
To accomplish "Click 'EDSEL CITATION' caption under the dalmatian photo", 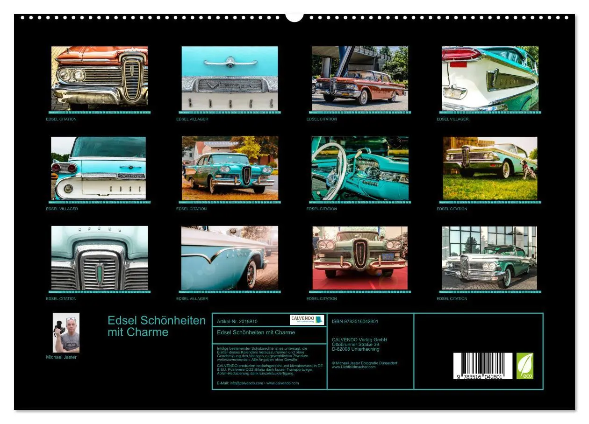I will [x=452, y=209].
